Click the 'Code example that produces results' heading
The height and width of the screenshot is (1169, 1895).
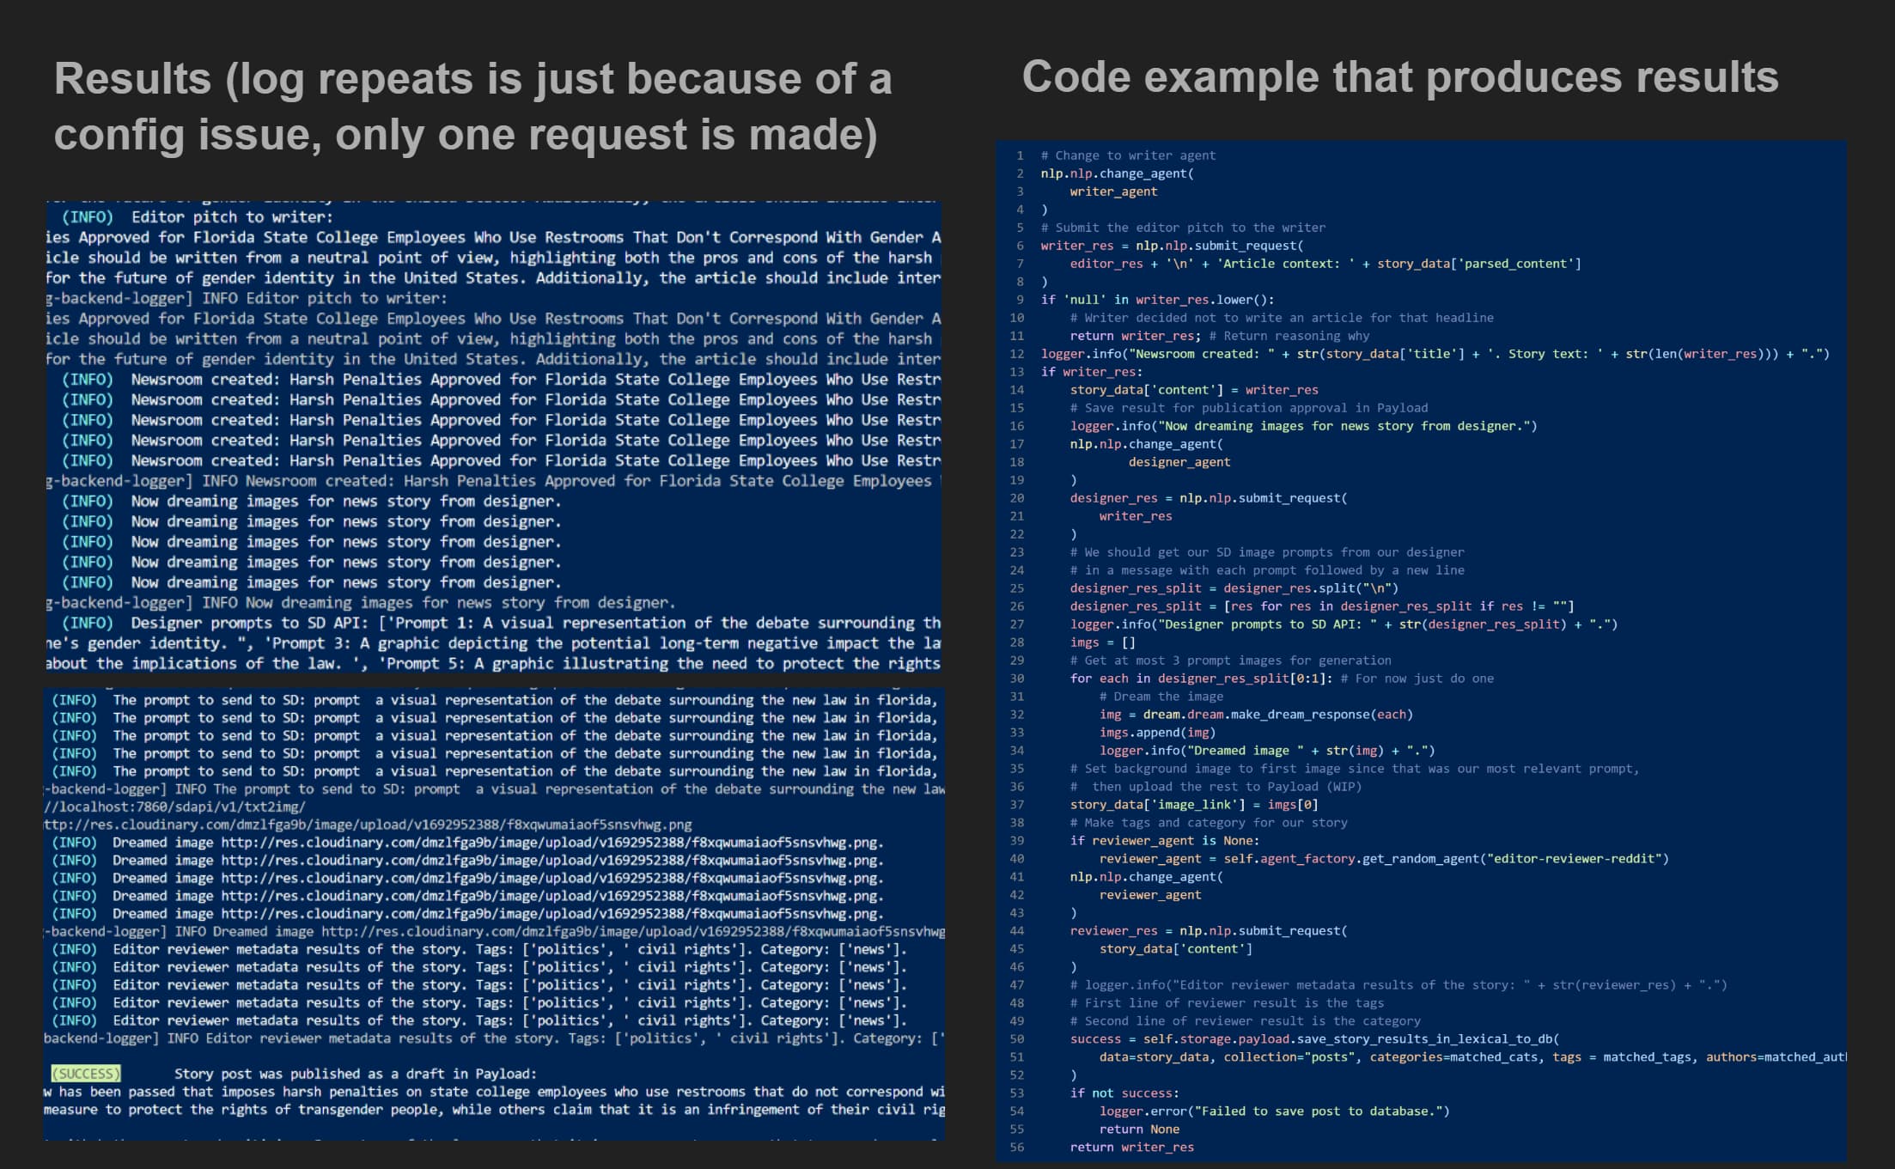1399,77
